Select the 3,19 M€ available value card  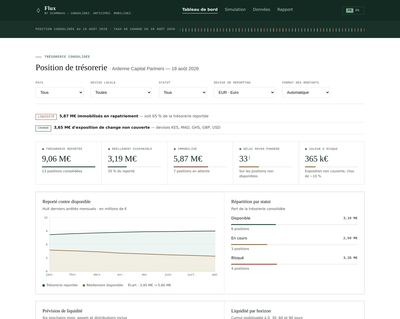[x=122, y=159]
